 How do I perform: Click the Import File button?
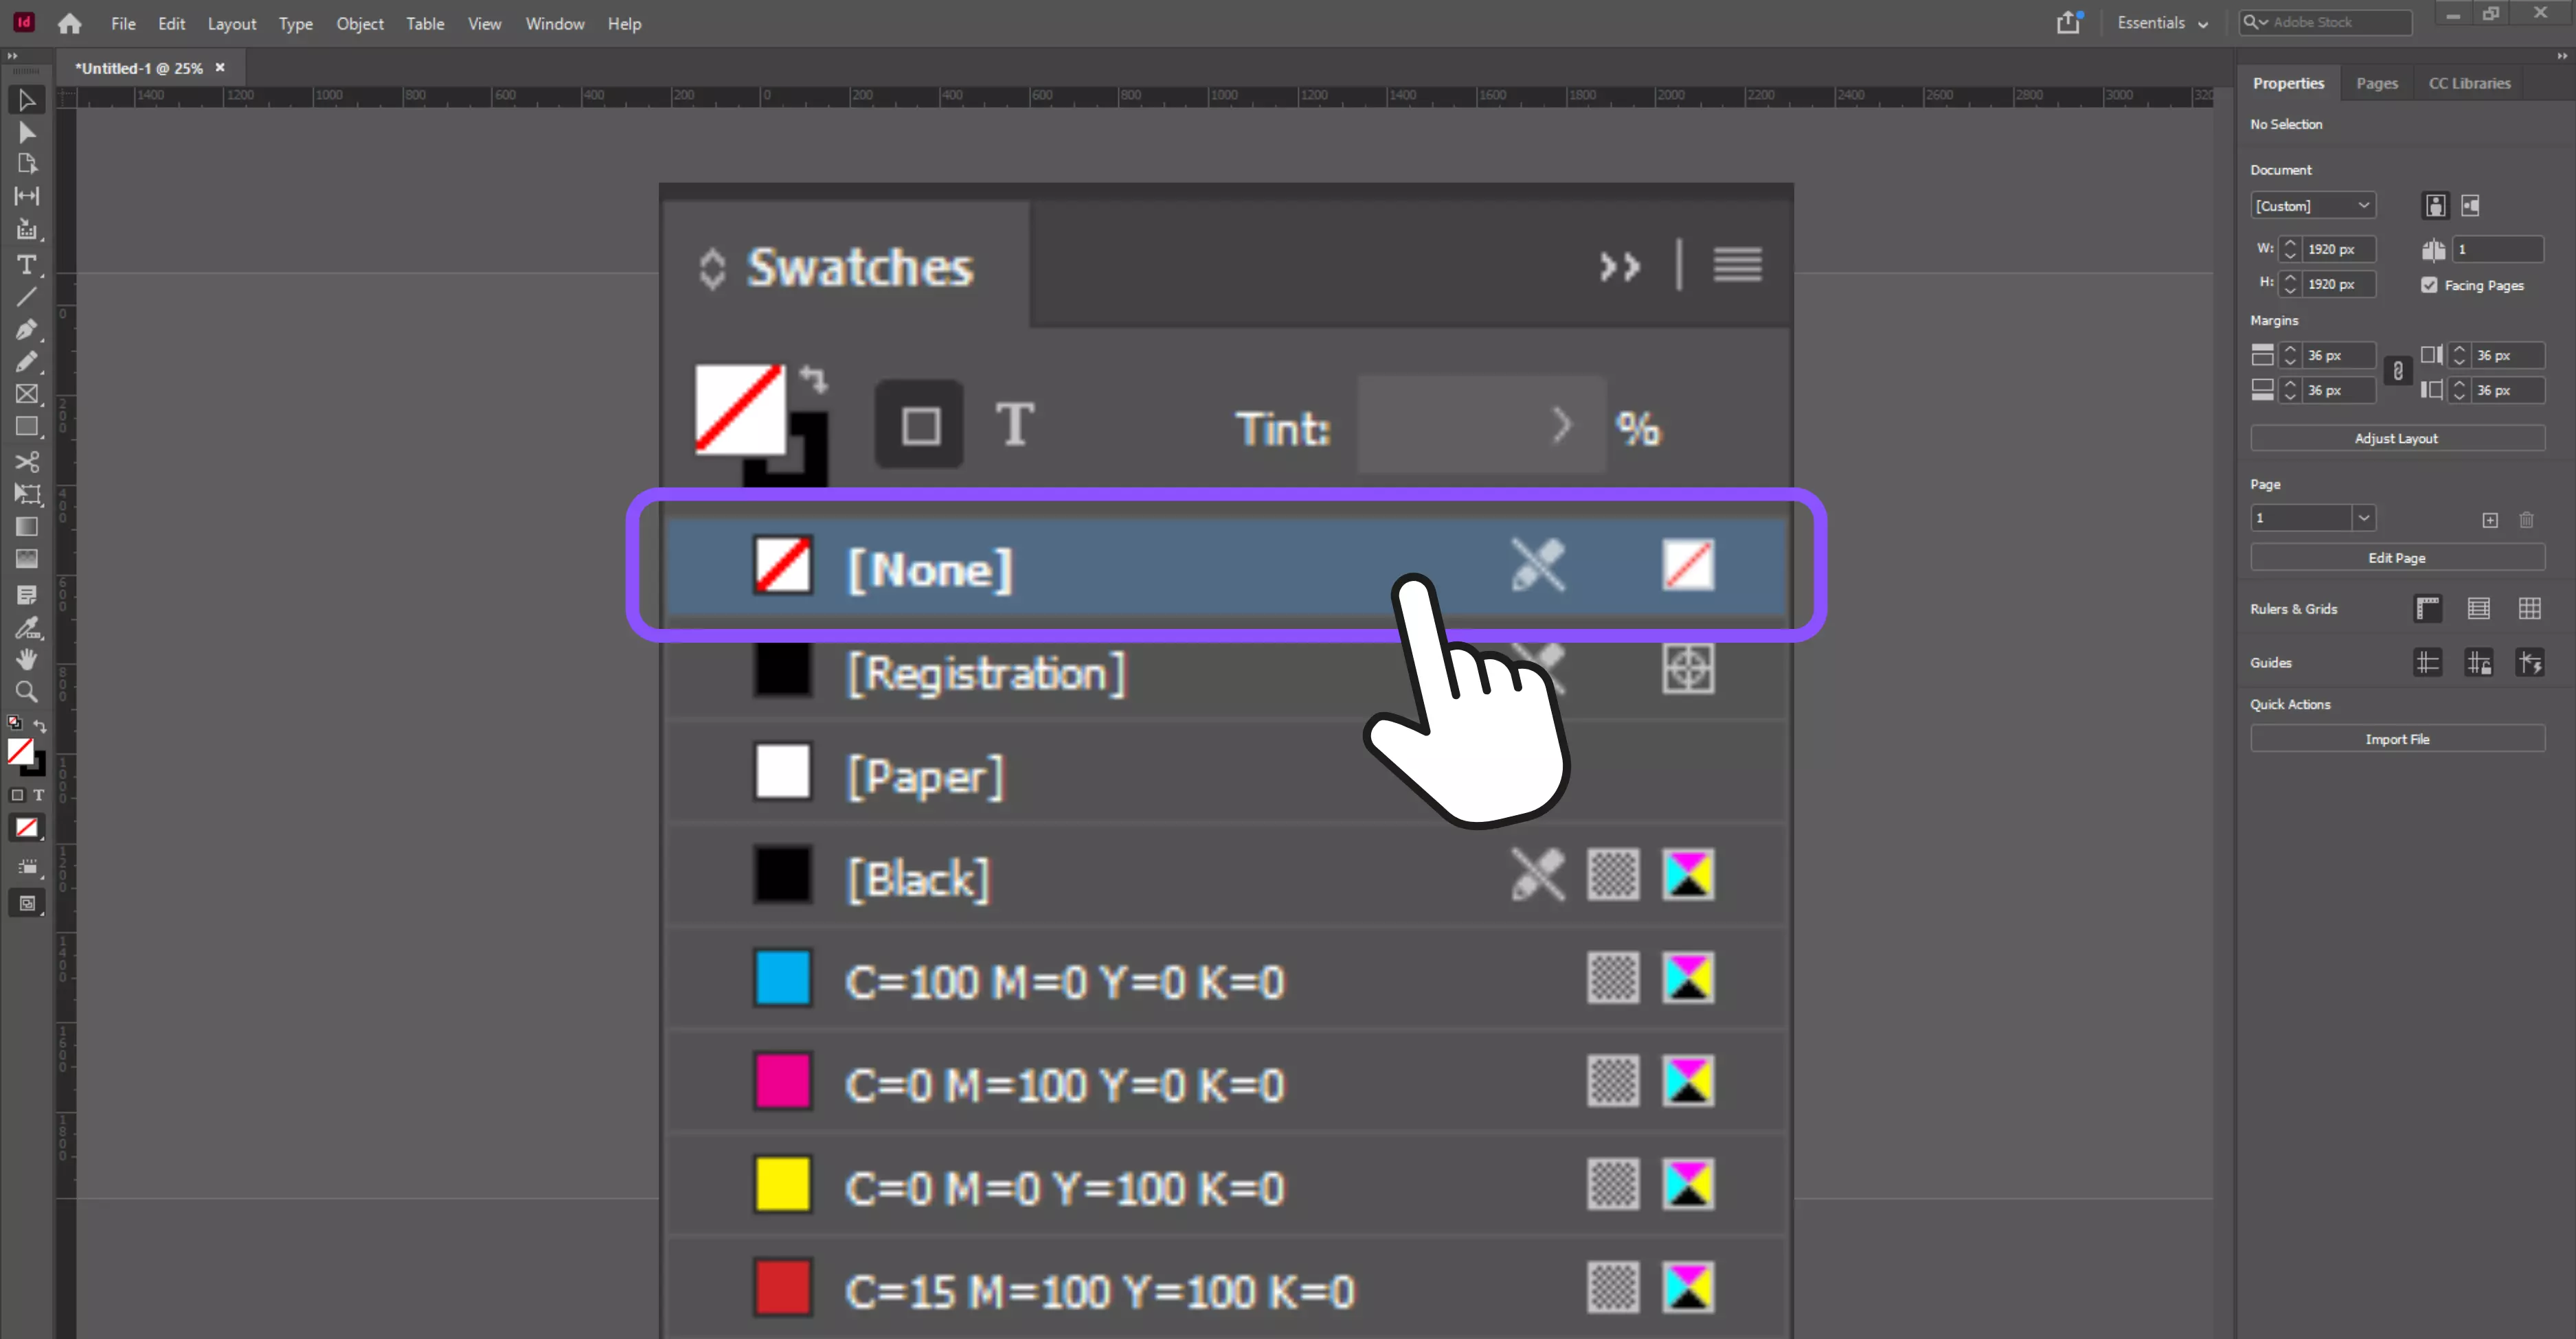[2396, 738]
